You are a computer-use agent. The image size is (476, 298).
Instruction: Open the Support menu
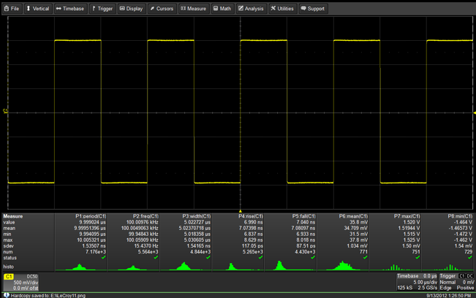[313, 9]
